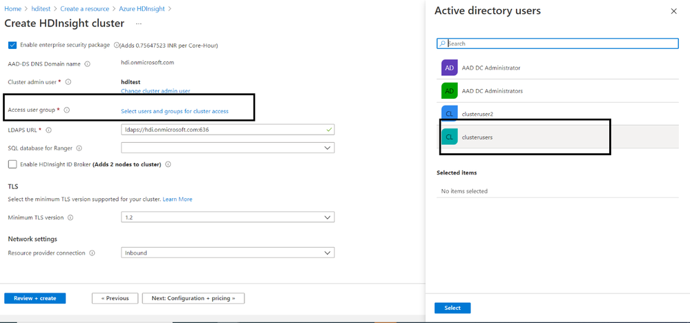The width and height of the screenshot is (690, 323).
Task: Click the clusterusers teal avatar
Action: (449, 137)
